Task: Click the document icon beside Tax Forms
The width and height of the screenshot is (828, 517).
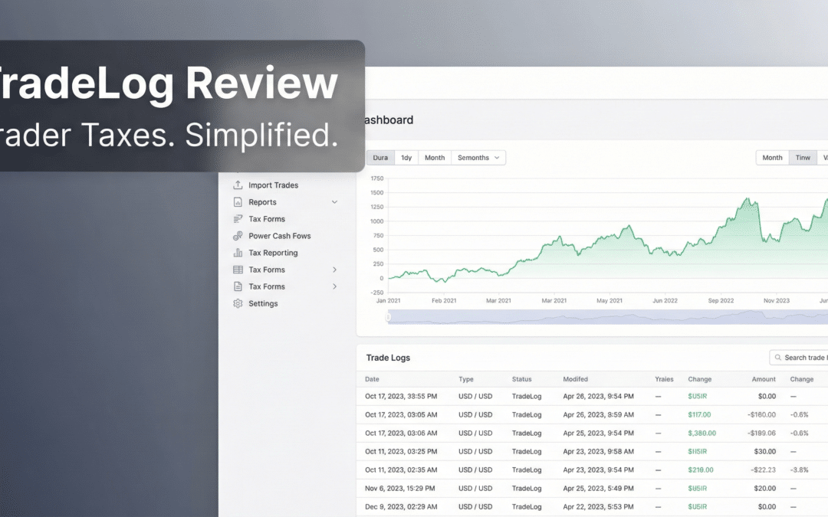Action: click(238, 286)
